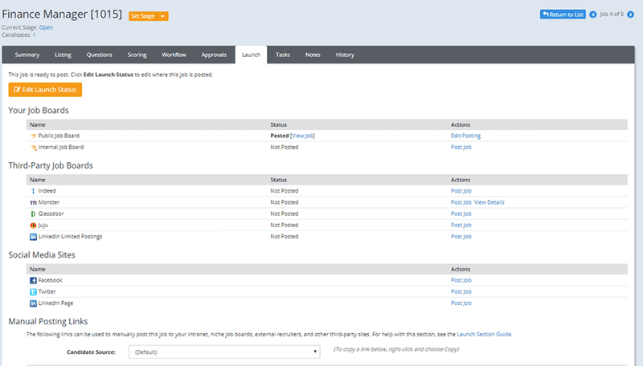Viewport: 643px width, 366px height.
Task: Click Edit Posting for Public Job Board
Action: coord(465,136)
